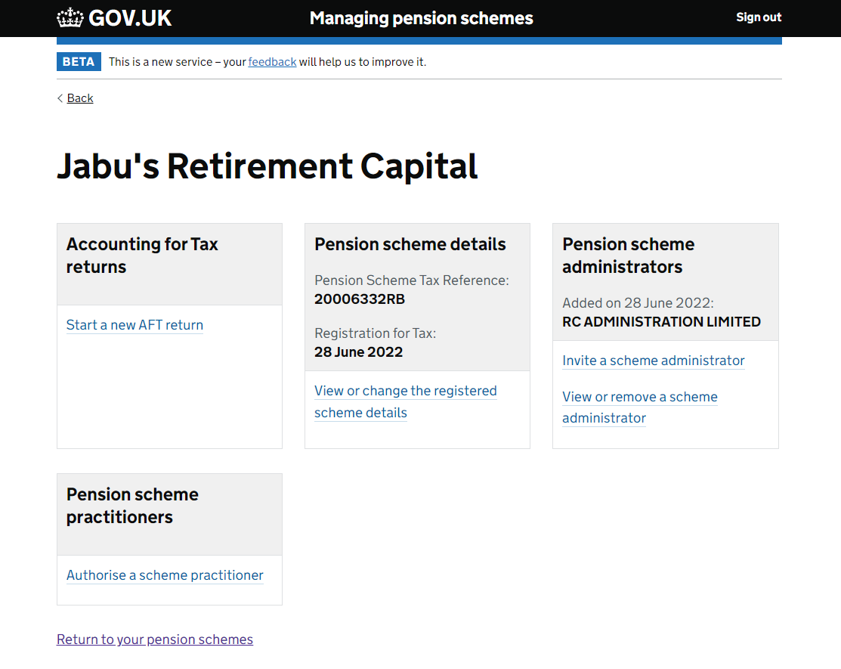Sign out of the service
This screenshot has height=669, width=841.
pos(759,17)
